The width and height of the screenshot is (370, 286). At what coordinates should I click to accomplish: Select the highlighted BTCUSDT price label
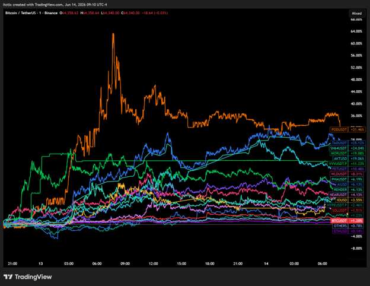click(x=339, y=221)
